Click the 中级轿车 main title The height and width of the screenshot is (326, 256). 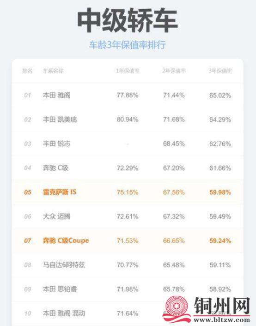(x=128, y=20)
